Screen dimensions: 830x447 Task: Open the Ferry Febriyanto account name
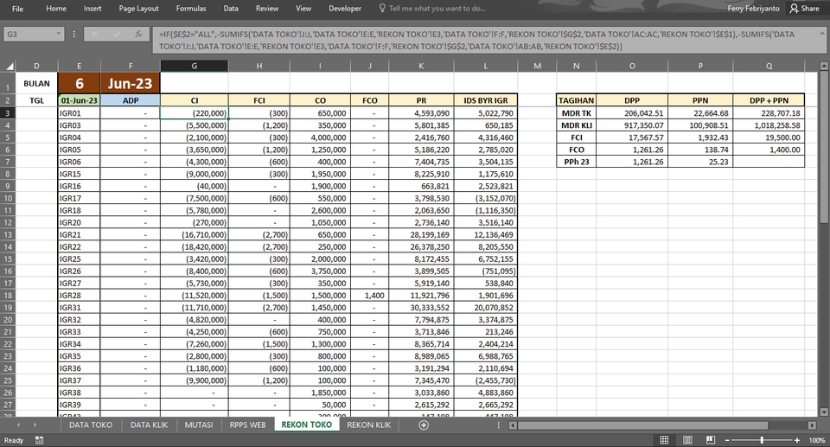click(x=753, y=9)
